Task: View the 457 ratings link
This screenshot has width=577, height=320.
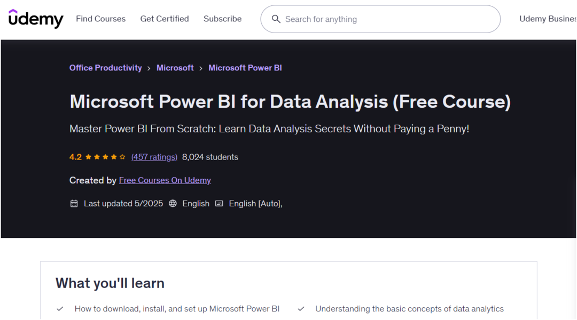Action: point(154,157)
